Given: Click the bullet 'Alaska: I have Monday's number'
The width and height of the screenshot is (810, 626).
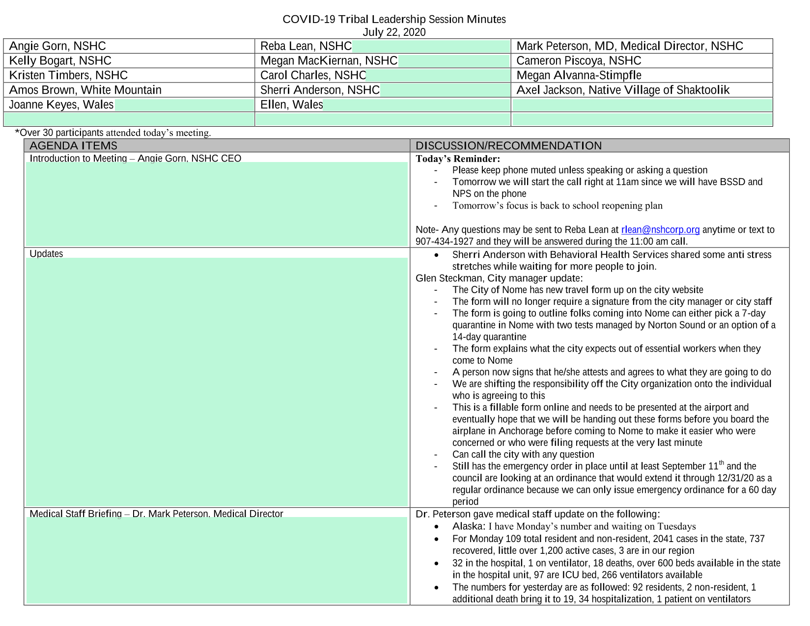Looking at the screenshot, I should [574, 527].
